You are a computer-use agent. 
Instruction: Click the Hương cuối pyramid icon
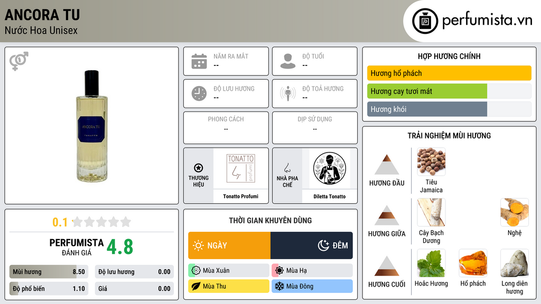(x=387, y=266)
